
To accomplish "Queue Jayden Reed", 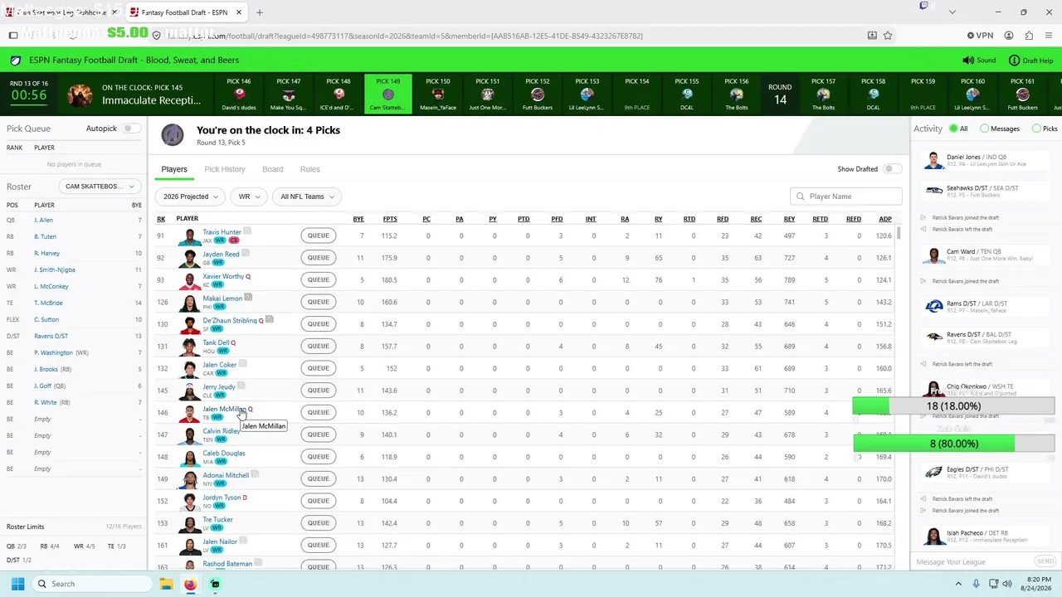I will (319, 258).
